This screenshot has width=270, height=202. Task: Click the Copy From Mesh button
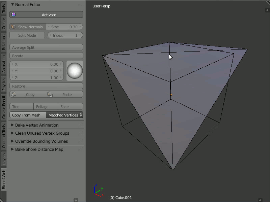pyautogui.click(x=26, y=115)
